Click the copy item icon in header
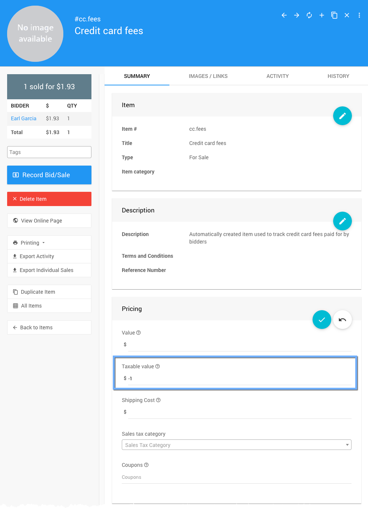The width and height of the screenshot is (368, 517). [x=334, y=15]
